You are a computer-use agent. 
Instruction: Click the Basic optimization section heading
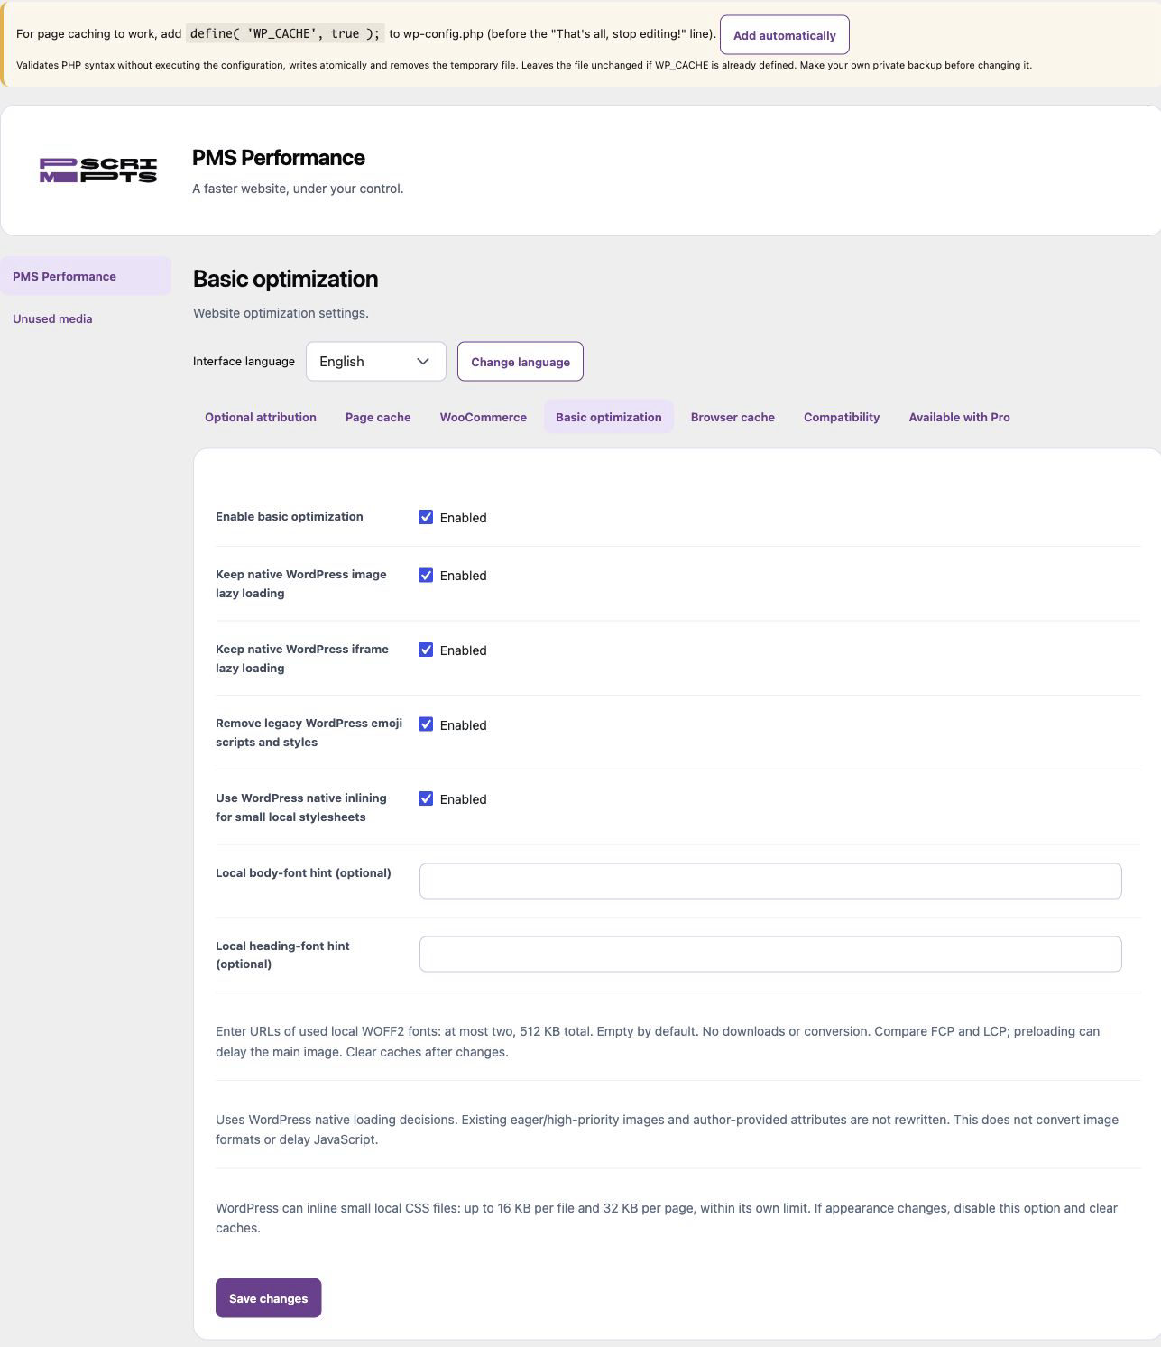coord(285,279)
